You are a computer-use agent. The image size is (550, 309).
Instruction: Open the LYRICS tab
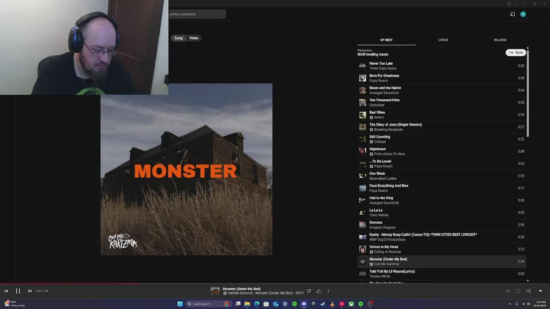click(x=443, y=40)
